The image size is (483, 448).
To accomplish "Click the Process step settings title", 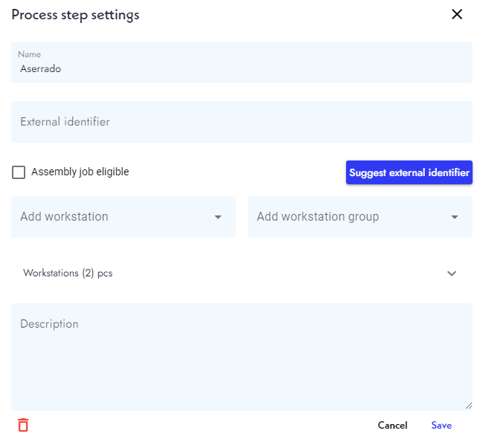I will (x=75, y=15).
